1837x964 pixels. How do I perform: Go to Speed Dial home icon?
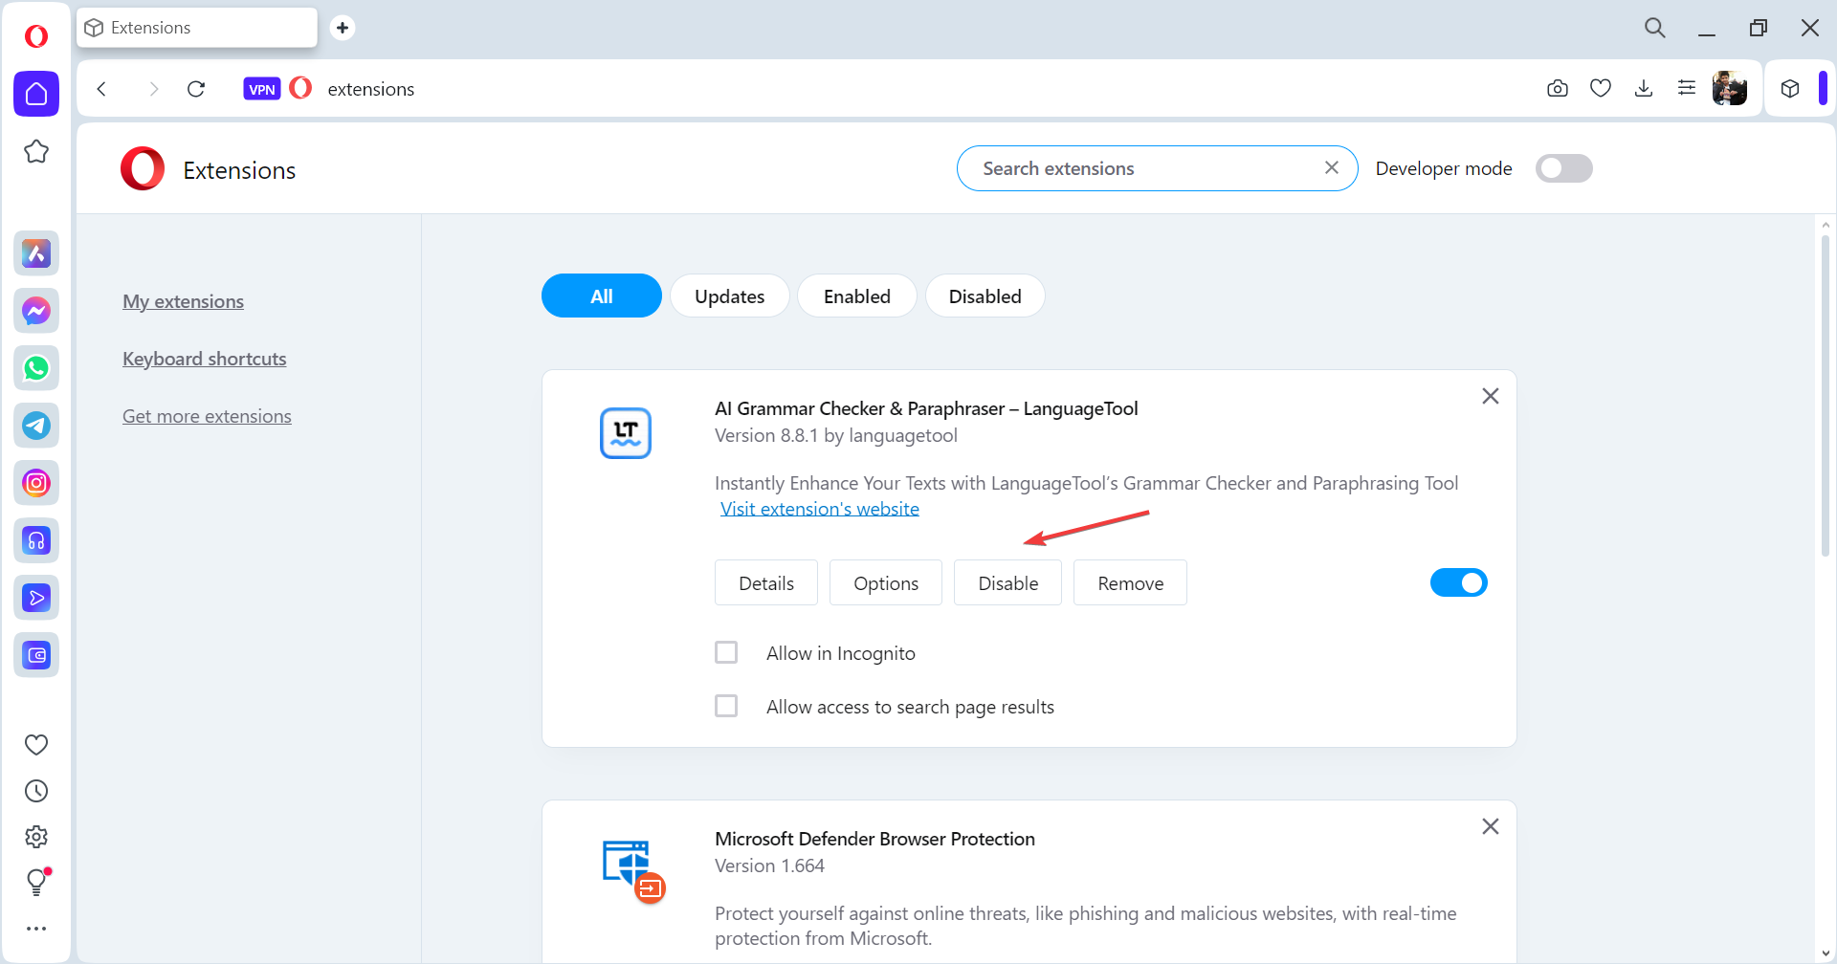(36, 94)
